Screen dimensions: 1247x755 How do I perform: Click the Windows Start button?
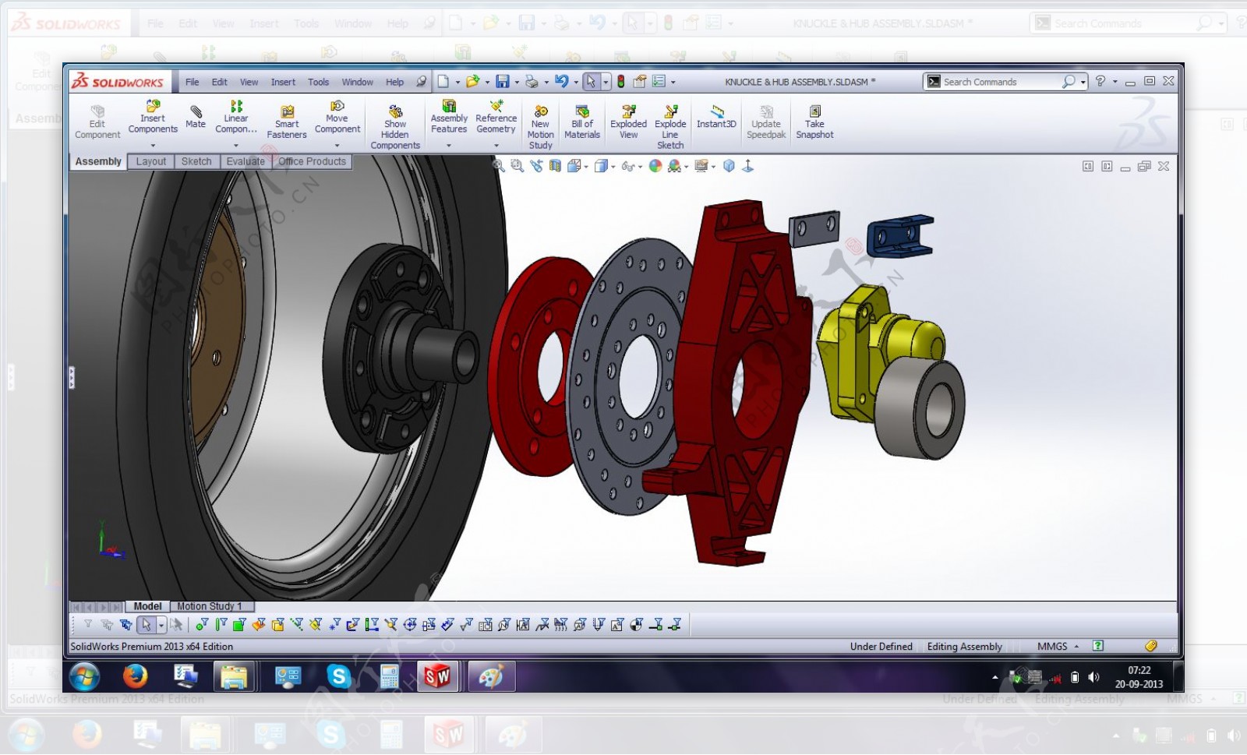point(84,676)
